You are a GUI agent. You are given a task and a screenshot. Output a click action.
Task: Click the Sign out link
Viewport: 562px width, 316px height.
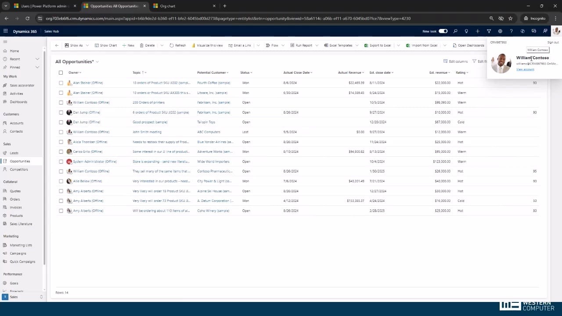pyautogui.click(x=552, y=42)
